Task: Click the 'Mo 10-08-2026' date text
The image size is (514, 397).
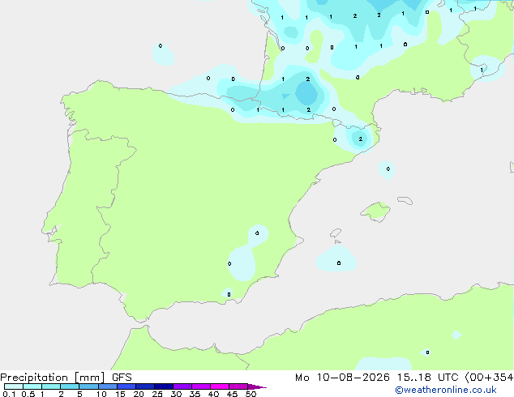Action: tap(342, 378)
